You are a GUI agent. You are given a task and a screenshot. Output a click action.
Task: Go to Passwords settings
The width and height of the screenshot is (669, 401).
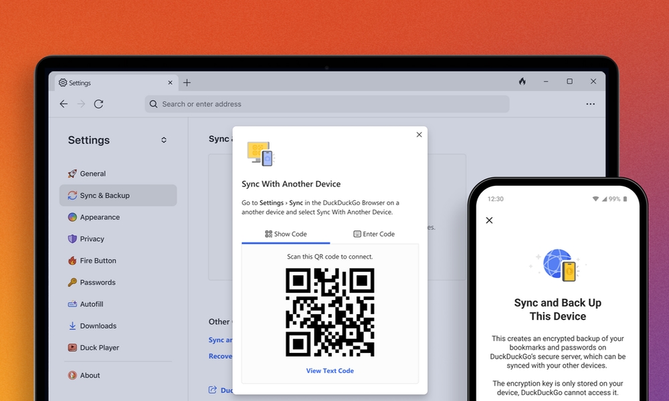point(98,283)
